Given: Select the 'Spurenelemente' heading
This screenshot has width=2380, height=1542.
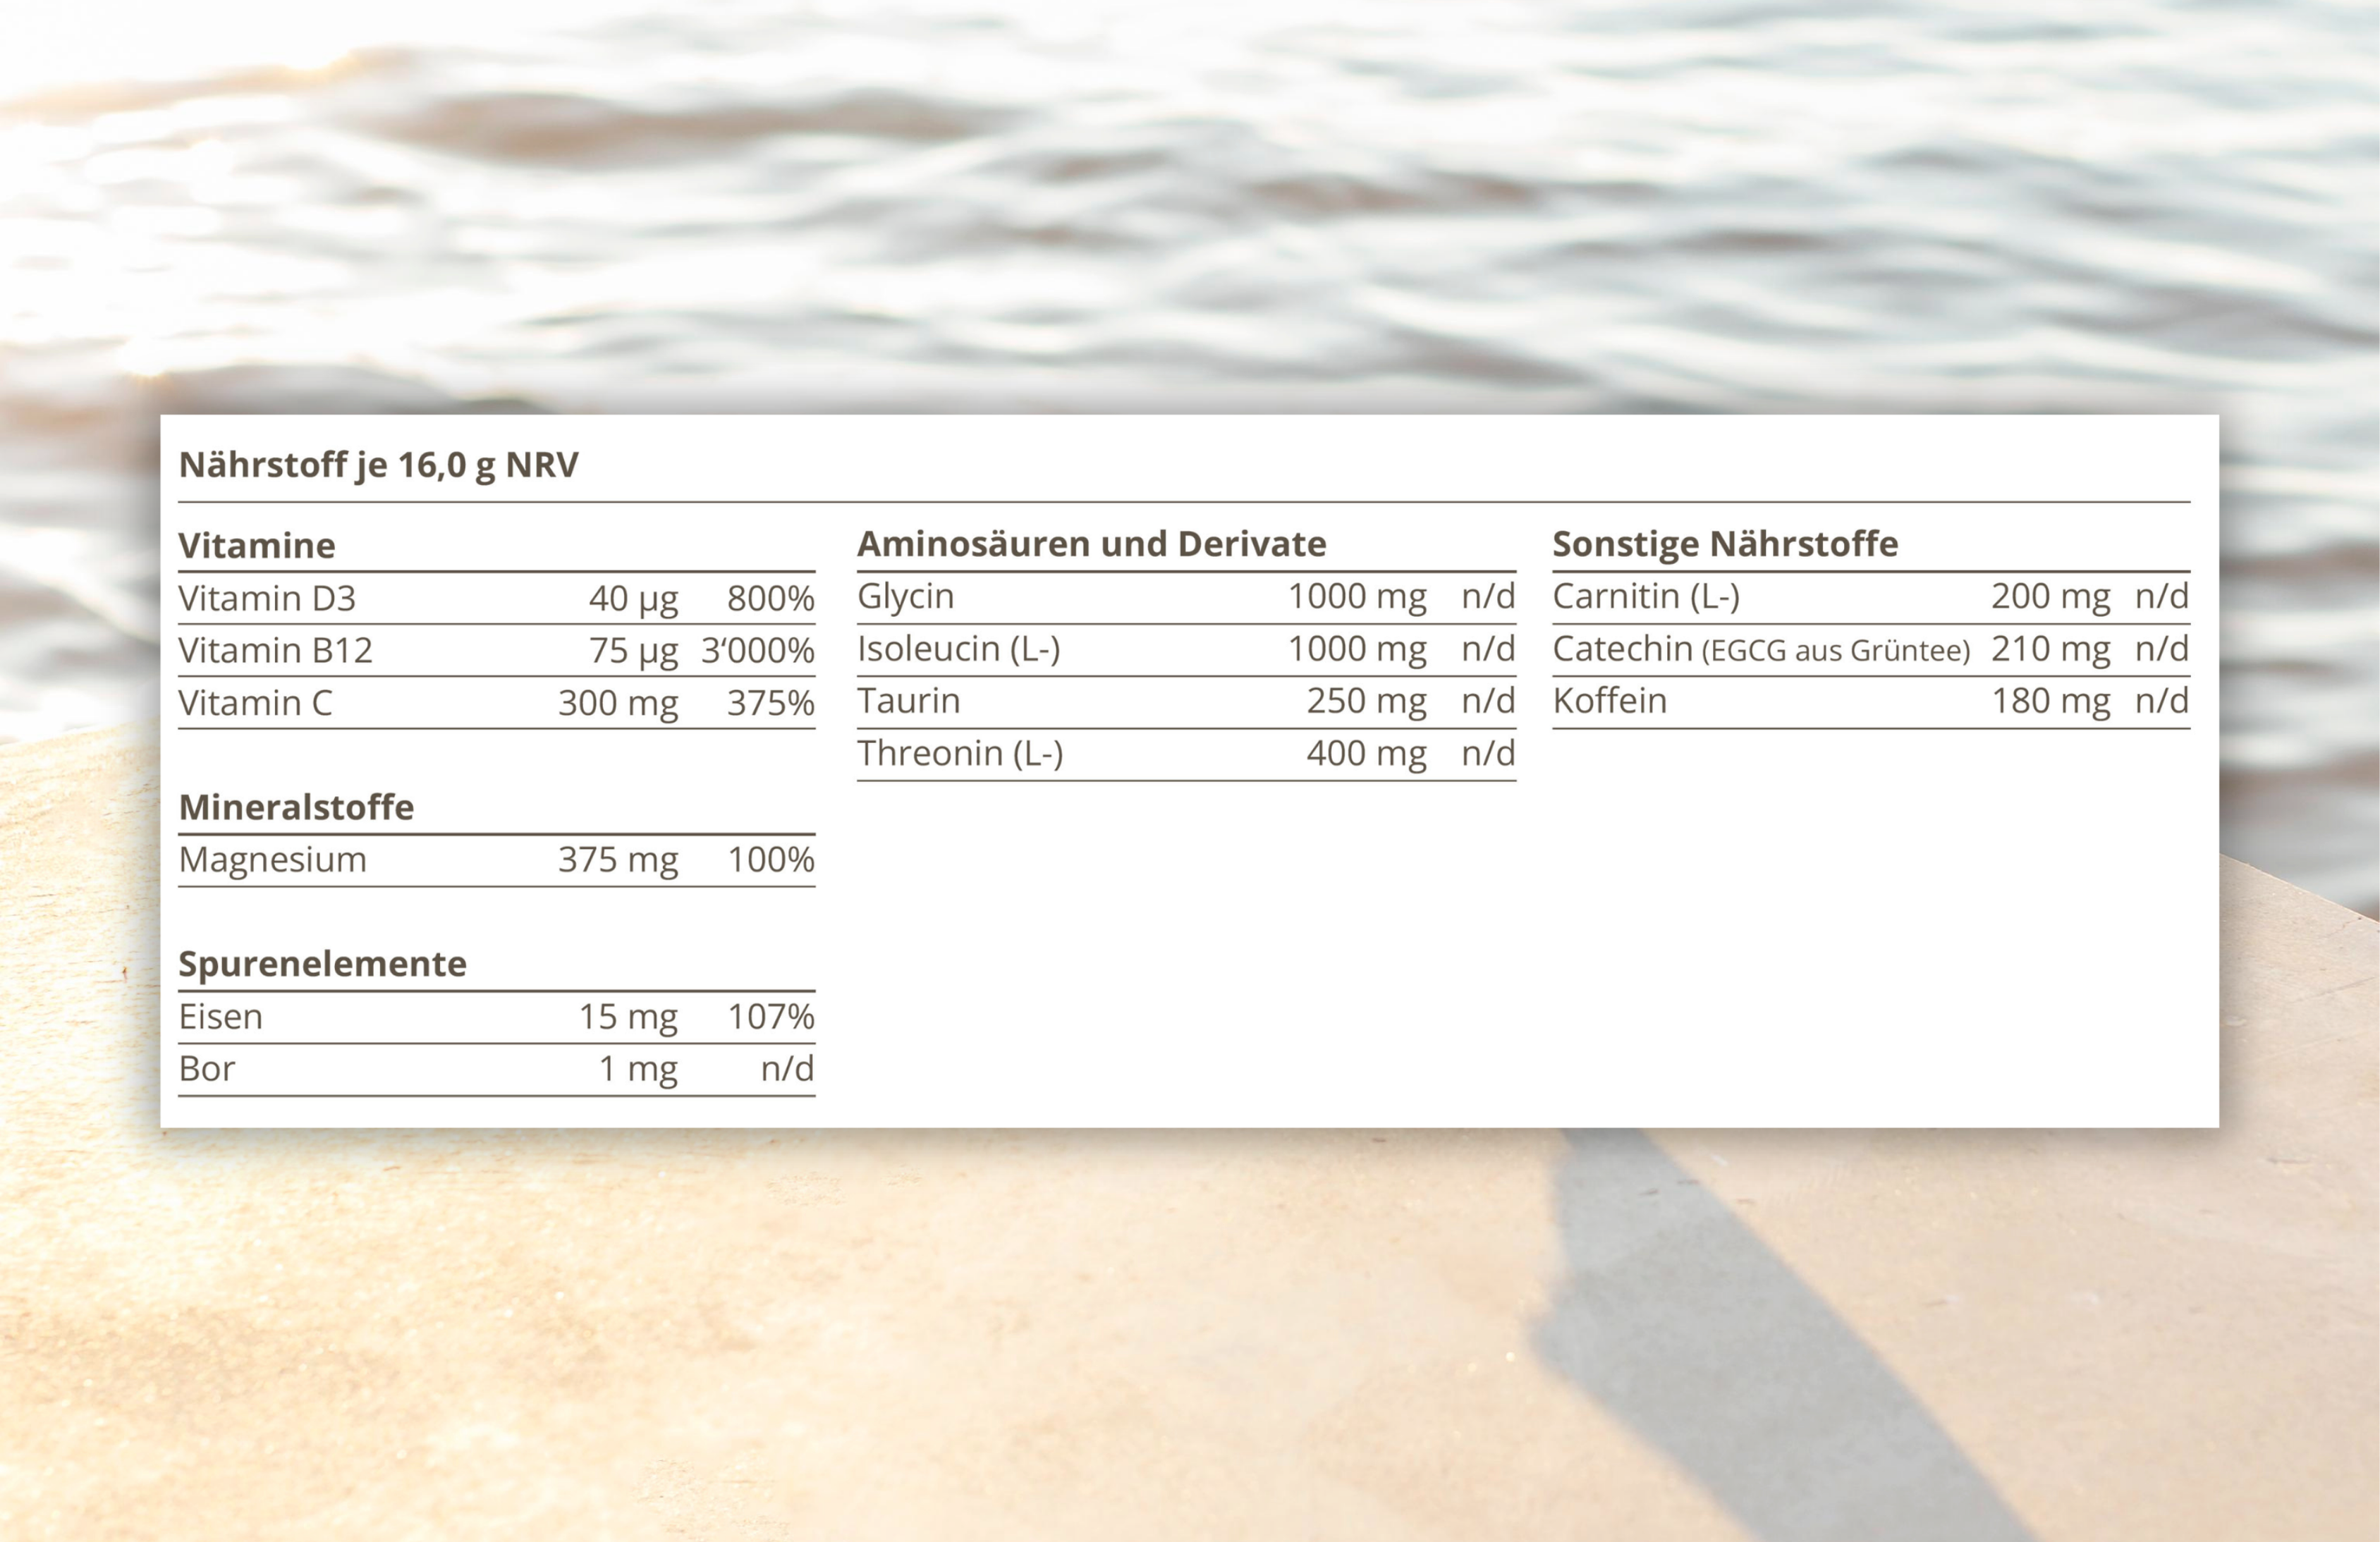Looking at the screenshot, I should click(322, 965).
